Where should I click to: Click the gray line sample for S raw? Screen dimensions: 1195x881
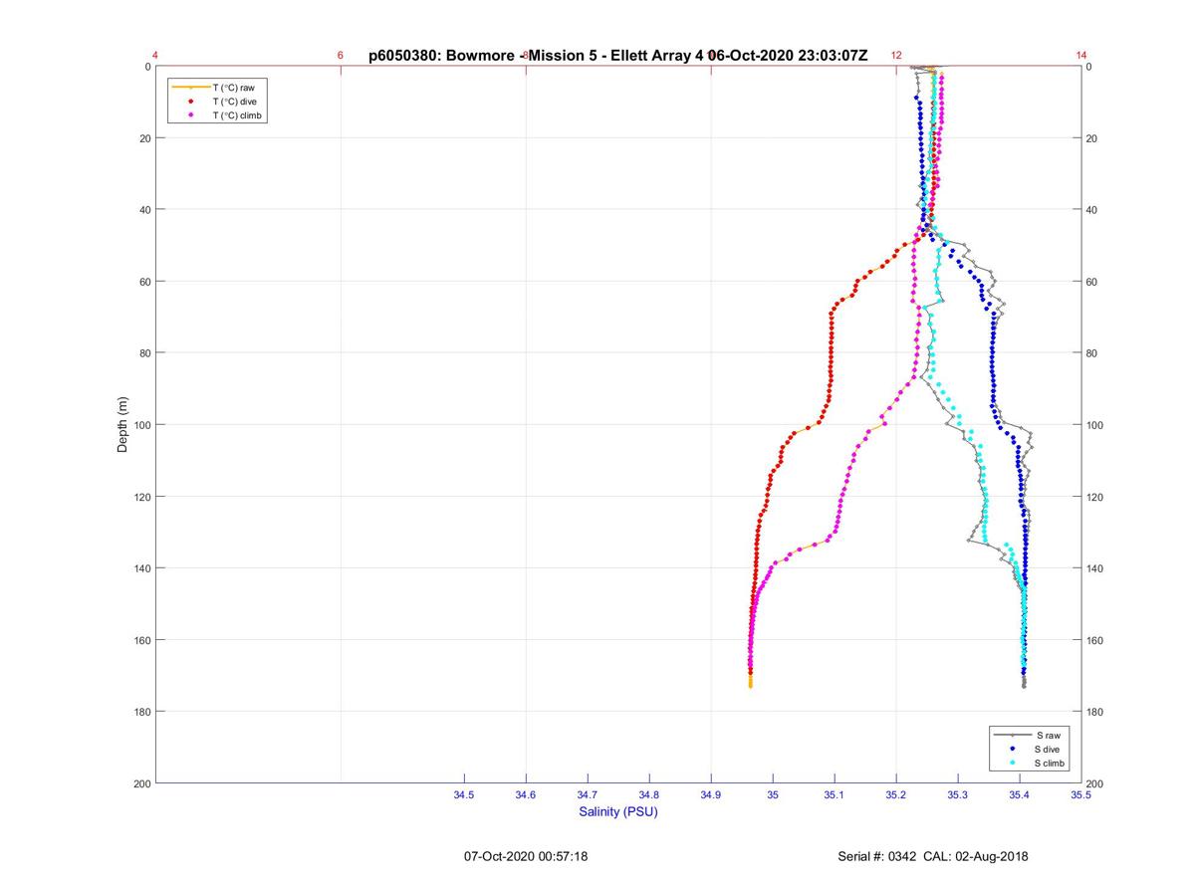[x=1013, y=735]
